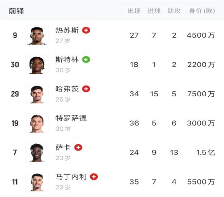This screenshot has height=197, width=224.
Task: Select the 出场 column header
Action: coord(134,11)
